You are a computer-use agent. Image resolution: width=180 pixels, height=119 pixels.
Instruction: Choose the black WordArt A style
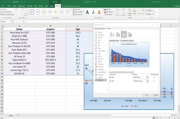tap(87, 12)
